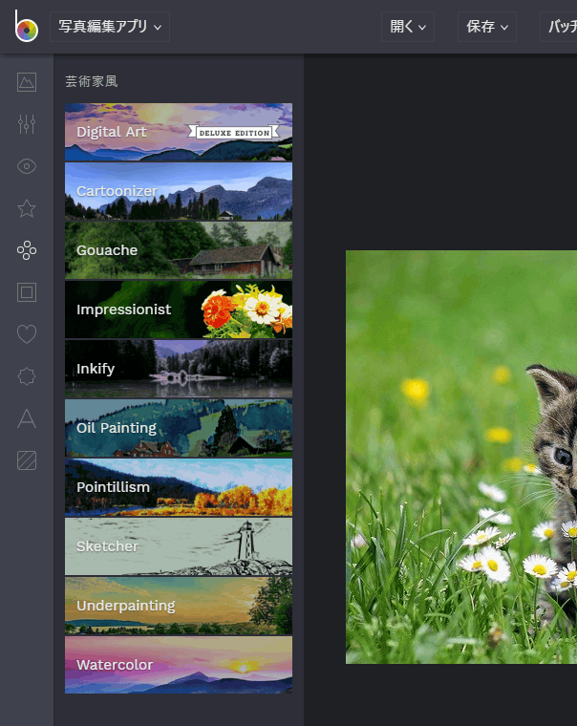Select the Cartoonizer effect category
Screen dimensions: 577x726
click(179, 191)
